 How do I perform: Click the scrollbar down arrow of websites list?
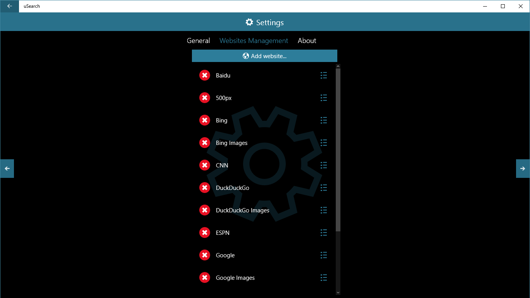pyautogui.click(x=338, y=292)
